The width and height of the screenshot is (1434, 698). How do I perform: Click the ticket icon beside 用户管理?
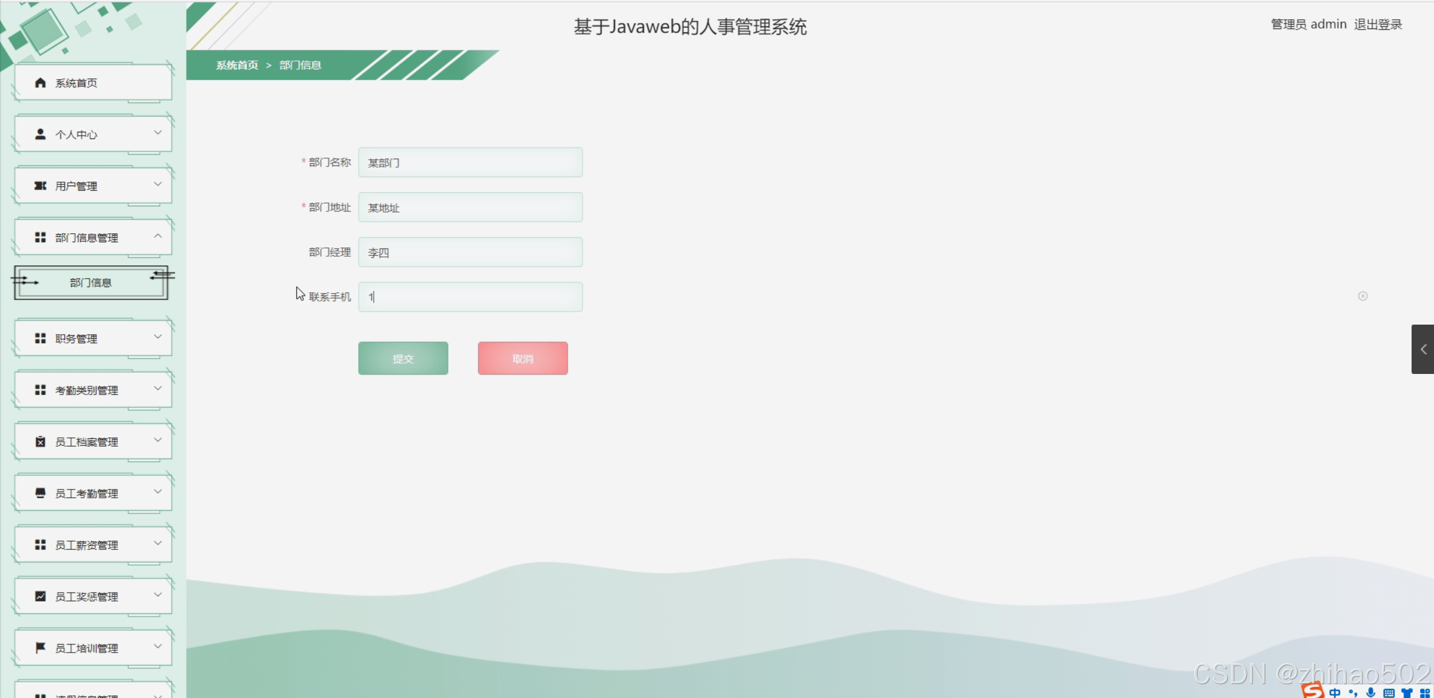point(40,186)
